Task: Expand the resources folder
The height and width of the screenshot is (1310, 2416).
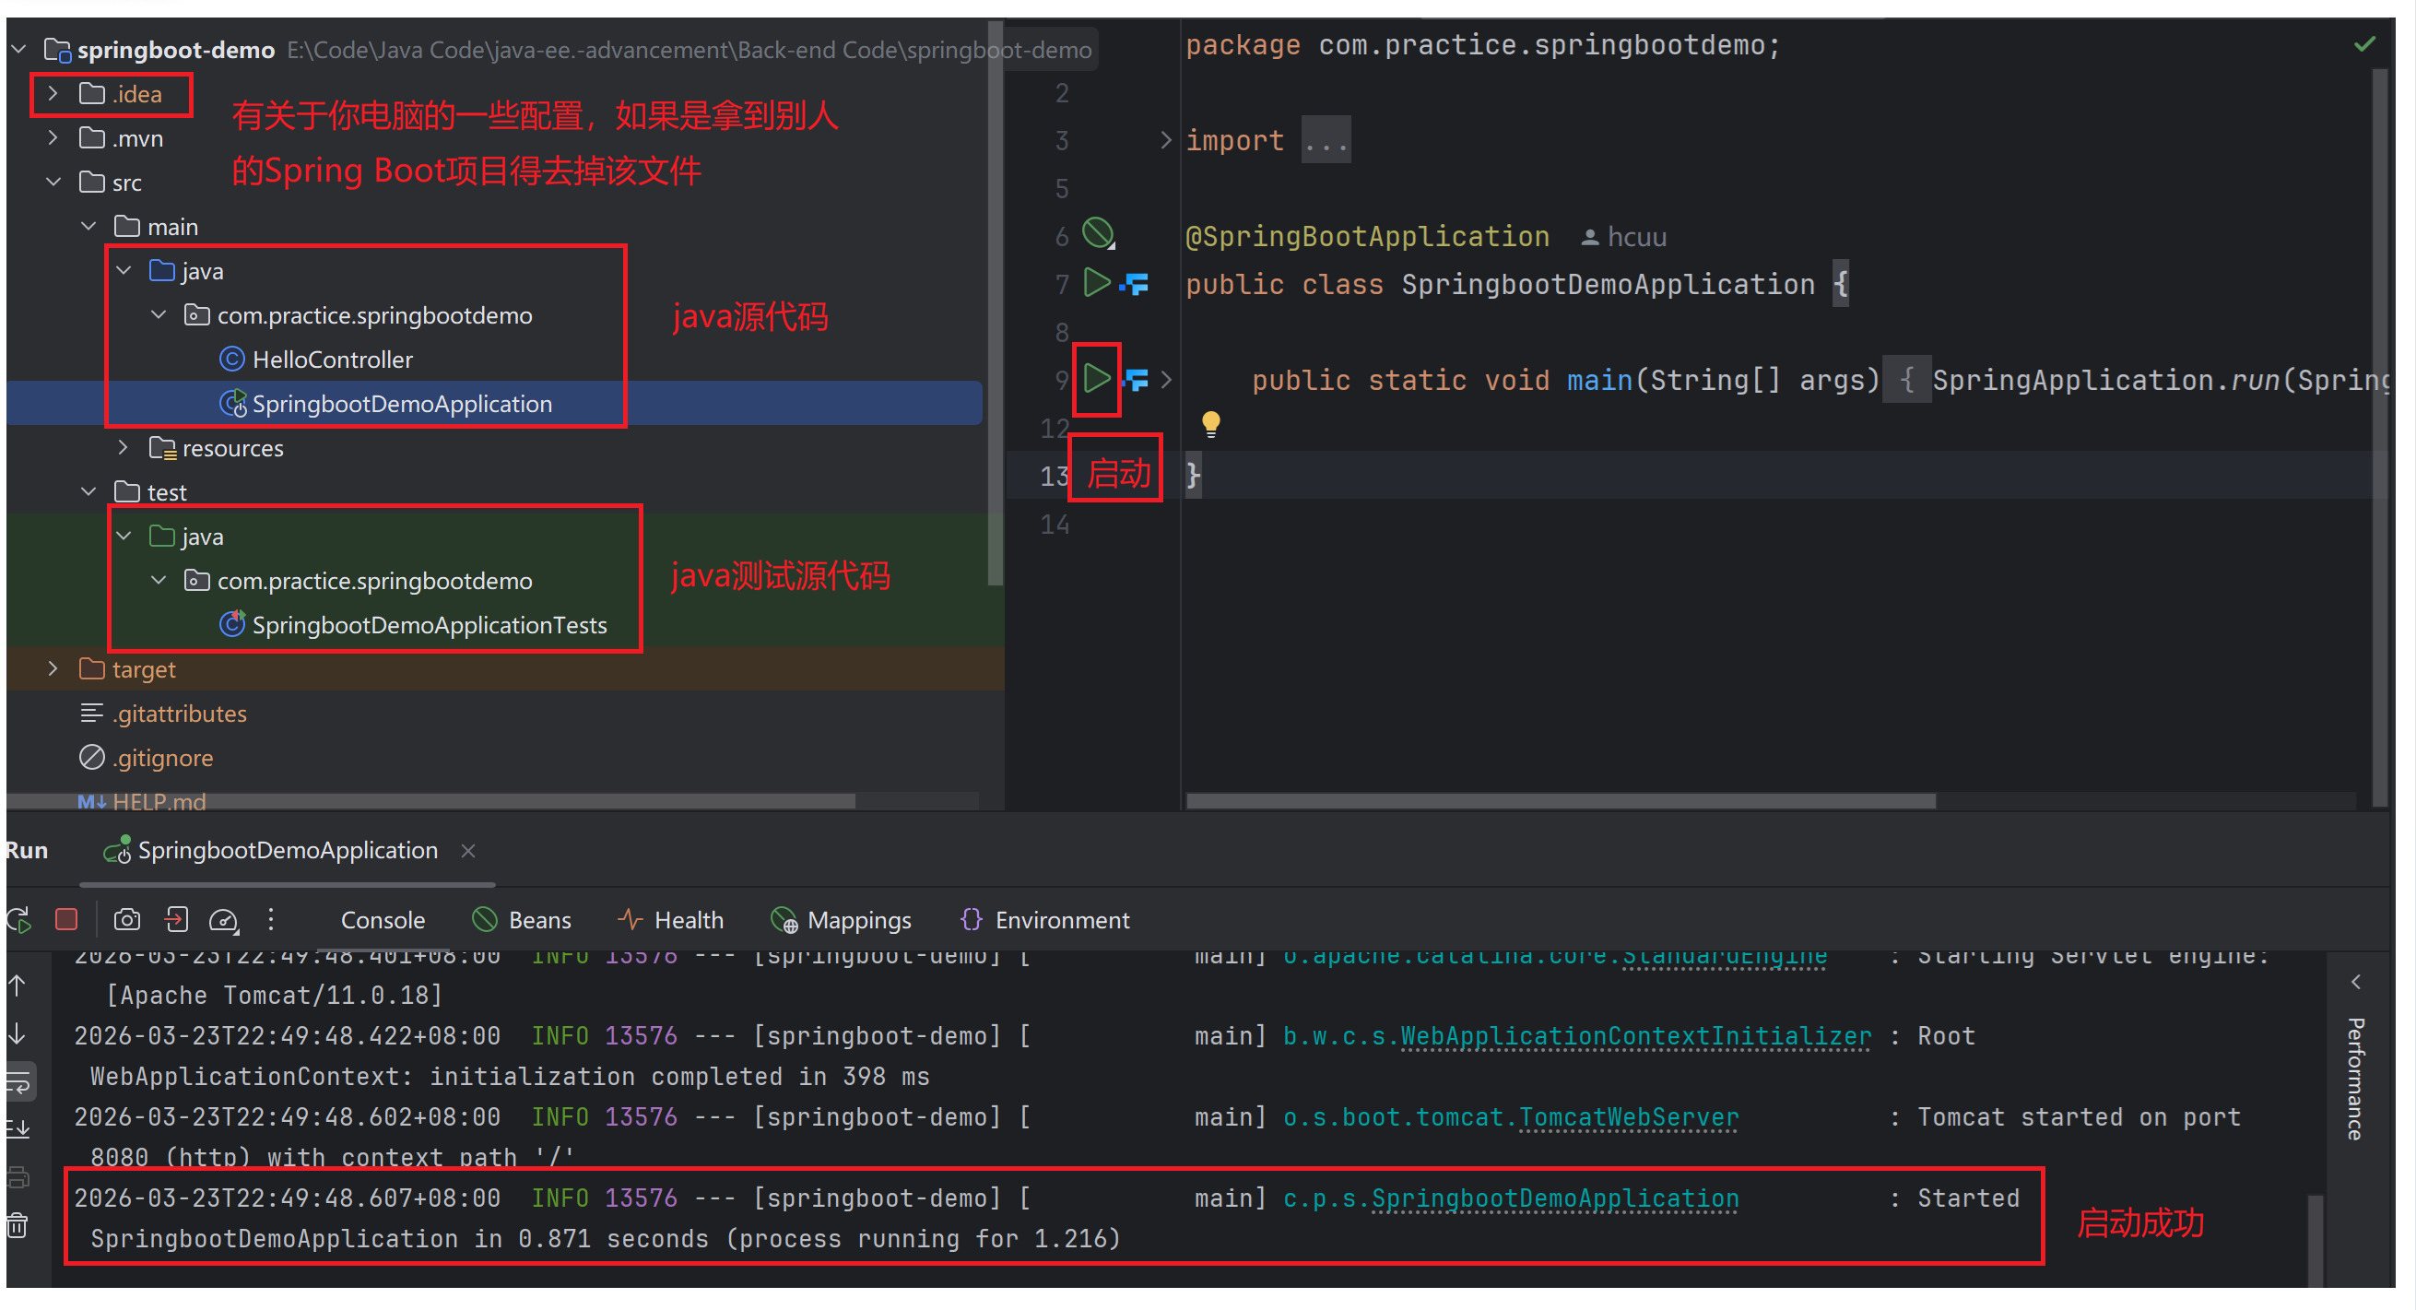Action: [123, 448]
